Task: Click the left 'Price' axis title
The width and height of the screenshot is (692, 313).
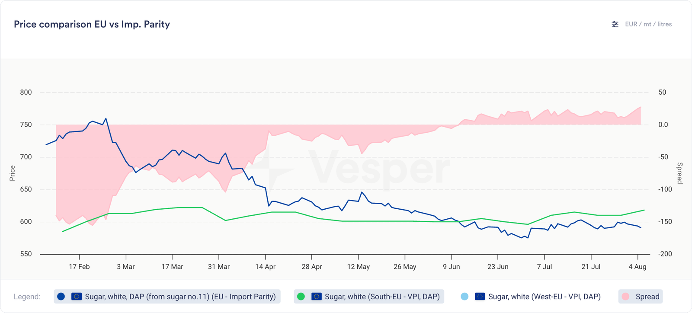Action: [x=13, y=173]
